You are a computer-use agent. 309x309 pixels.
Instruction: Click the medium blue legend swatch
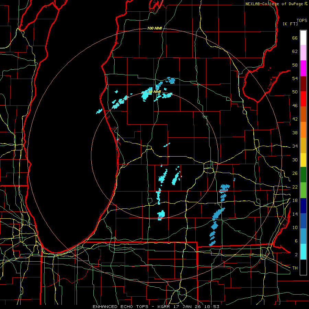point(303,221)
